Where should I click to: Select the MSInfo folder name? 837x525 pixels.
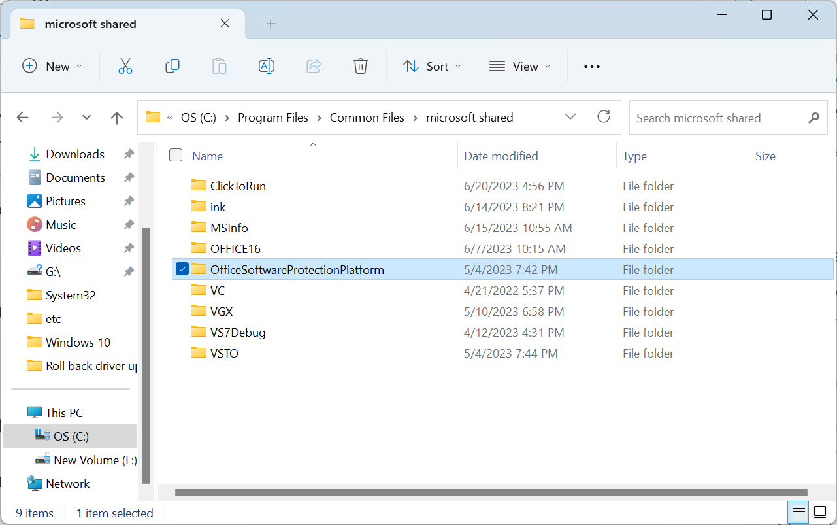(x=229, y=228)
